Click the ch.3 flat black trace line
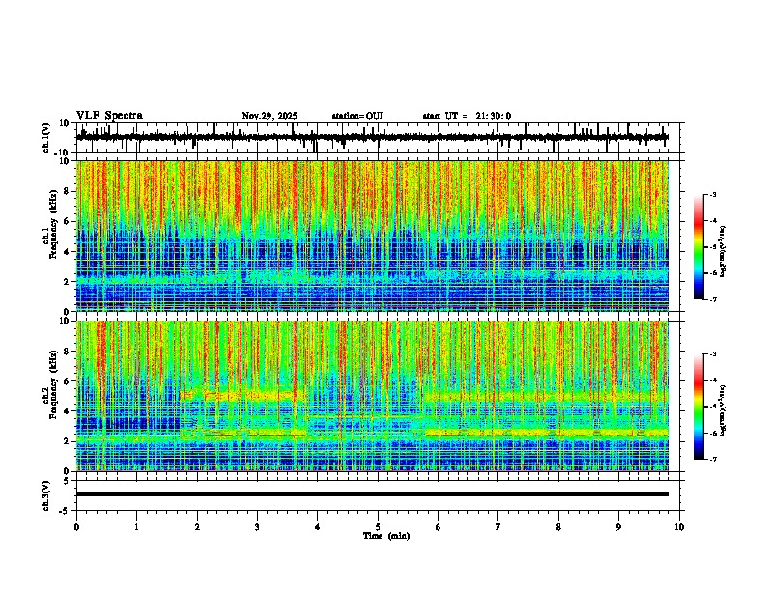The width and height of the screenshot is (765, 591). 373,494
